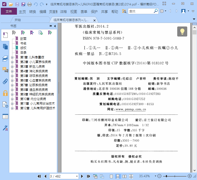Collapse the bookmarks panel with left arrow

pos(55,26)
